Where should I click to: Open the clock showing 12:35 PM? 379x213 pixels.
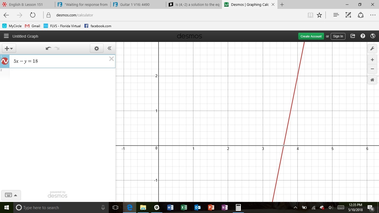tap(355, 207)
